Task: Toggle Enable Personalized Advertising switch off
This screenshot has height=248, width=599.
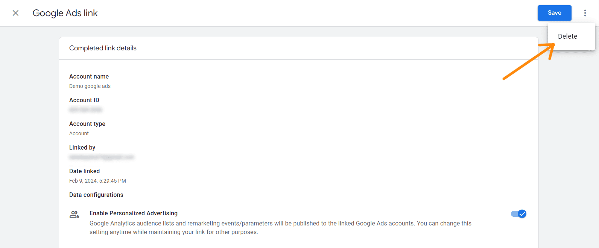Action: coord(518,214)
